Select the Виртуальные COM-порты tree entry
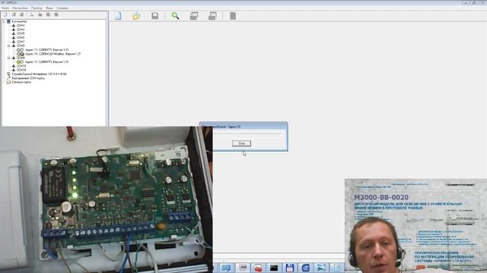 click(x=28, y=78)
